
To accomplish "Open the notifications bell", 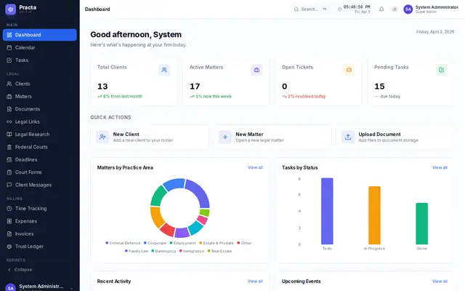I will pos(381,9).
